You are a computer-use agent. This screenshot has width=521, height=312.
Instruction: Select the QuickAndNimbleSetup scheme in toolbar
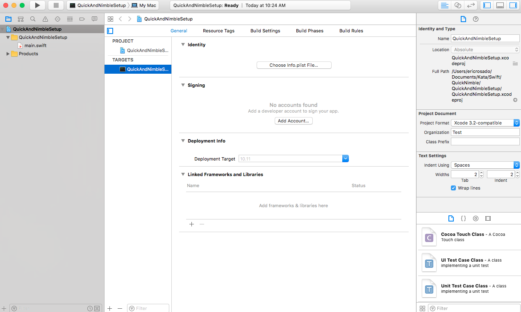tap(98, 5)
